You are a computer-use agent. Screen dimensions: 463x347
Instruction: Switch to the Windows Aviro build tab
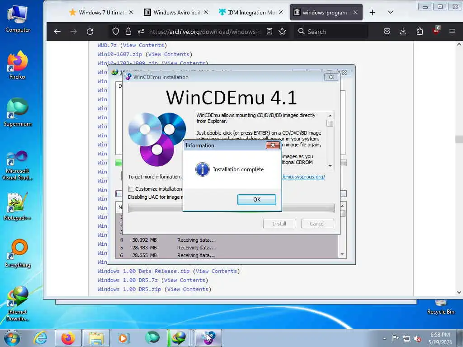click(x=176, y=12)
